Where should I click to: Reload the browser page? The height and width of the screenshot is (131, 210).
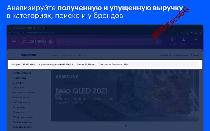(18, 33)
